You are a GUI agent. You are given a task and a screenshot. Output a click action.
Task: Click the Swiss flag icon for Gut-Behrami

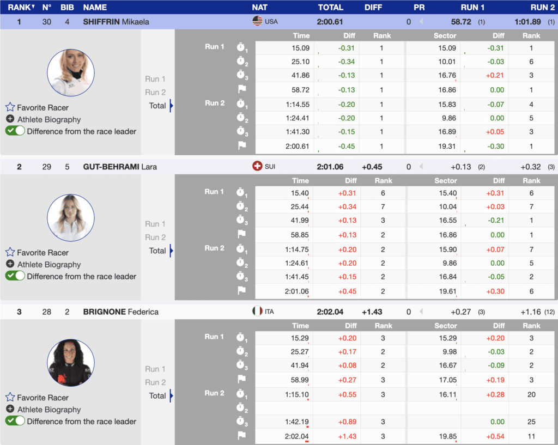pos(257,166)
